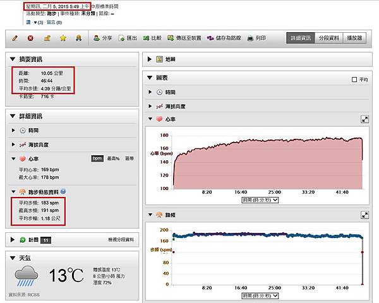Click the 比較 compare button

(152, 38)
